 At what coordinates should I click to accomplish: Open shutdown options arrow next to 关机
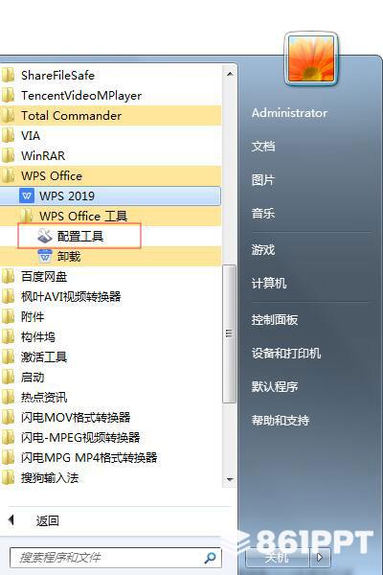pyautogui.click(x=320, y=558)
